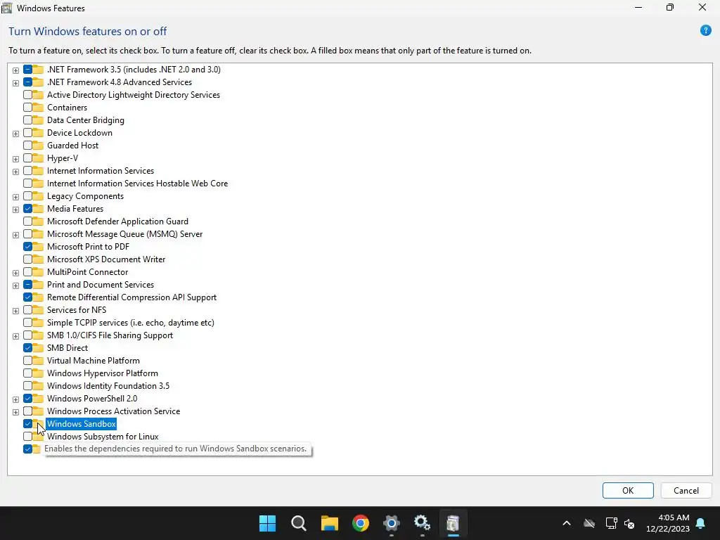The width and height of the screenshot is (720, 540).
Task: Click the Containers folder icon
Action: [x=38, y=108]
